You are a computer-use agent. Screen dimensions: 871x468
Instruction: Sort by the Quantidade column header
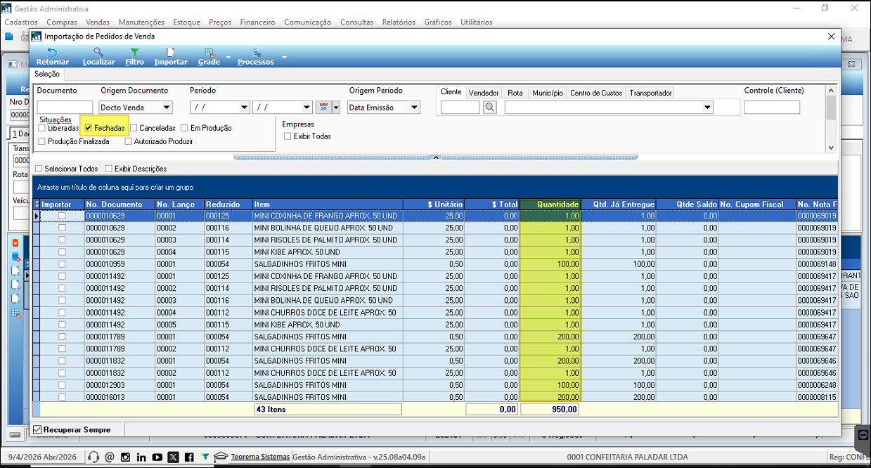pos(550,204)
